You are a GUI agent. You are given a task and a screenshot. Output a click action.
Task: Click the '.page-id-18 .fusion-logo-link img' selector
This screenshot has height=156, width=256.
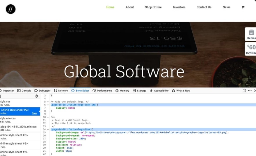[x=73, y=105]
